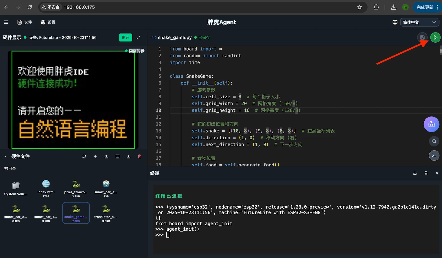Open the 简体中文 language dropdown
This screenshot has width=442, height=258.
pos(420,22)
